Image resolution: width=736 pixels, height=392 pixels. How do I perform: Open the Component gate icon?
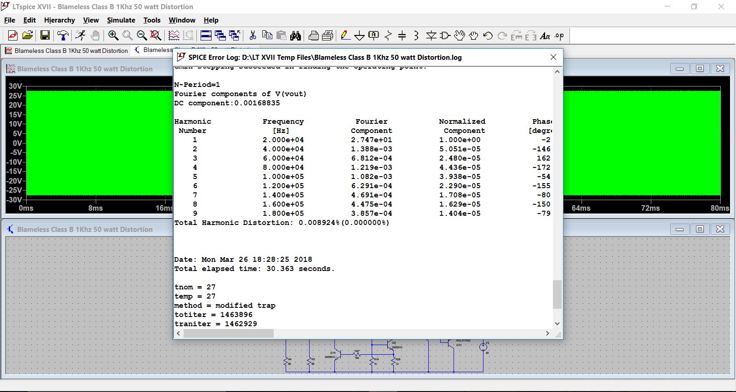[x=445, y=35]
